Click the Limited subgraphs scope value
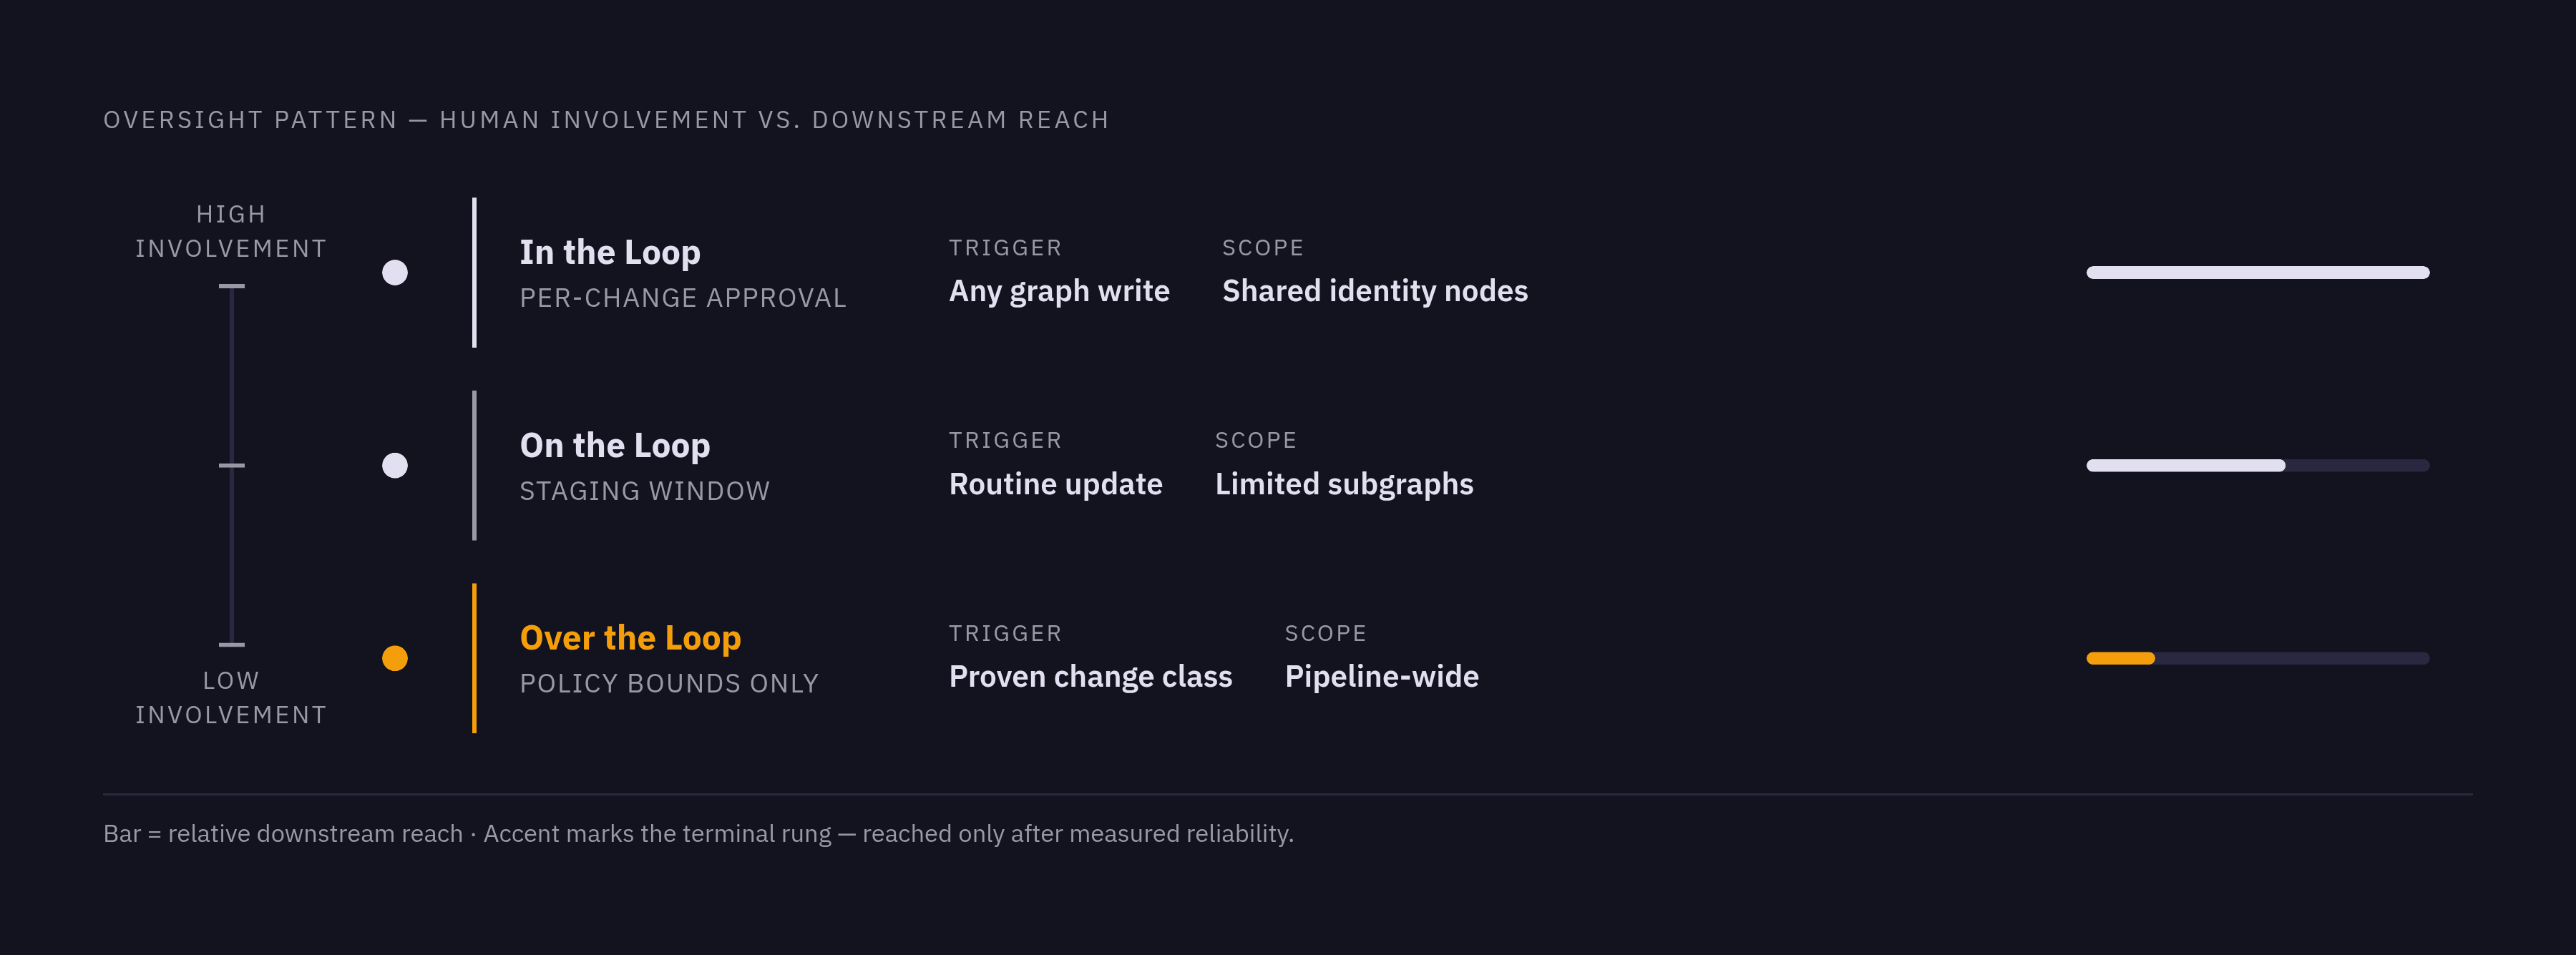Viewport: 2576px width, 955px height. [1344, 484]
